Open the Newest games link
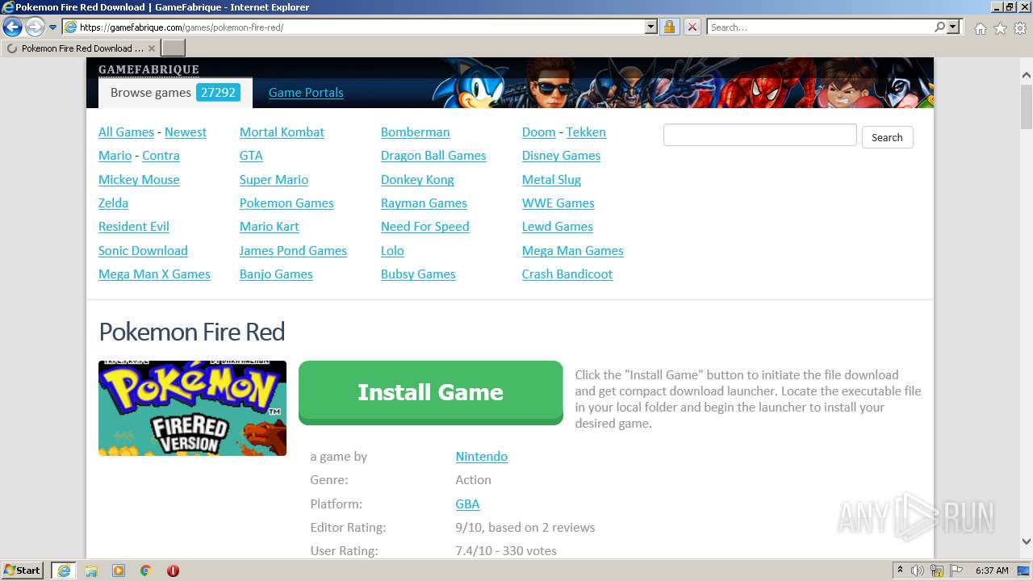The height and width of the screenshot is (581, 1033). pos(186,132)
